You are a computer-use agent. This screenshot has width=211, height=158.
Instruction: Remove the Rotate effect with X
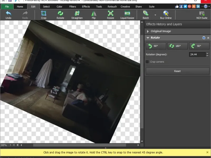click(208, 38)
